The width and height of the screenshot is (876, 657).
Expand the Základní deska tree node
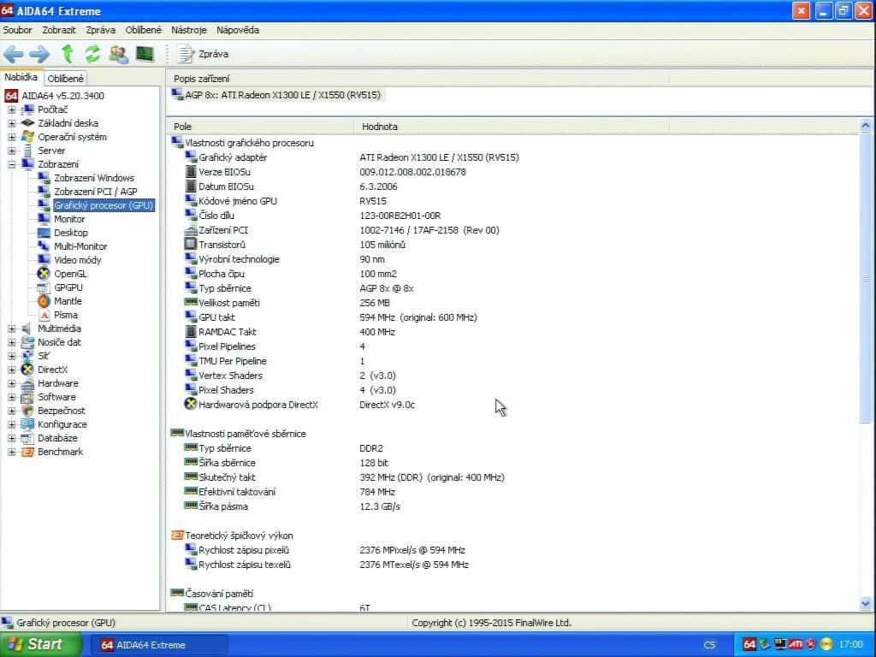coord(12,123)
